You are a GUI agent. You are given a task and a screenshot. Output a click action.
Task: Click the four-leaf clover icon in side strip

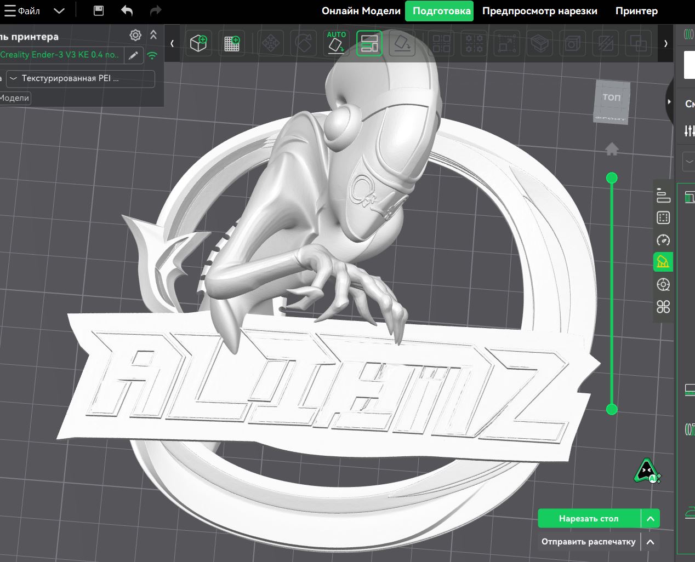click(663, 307)
